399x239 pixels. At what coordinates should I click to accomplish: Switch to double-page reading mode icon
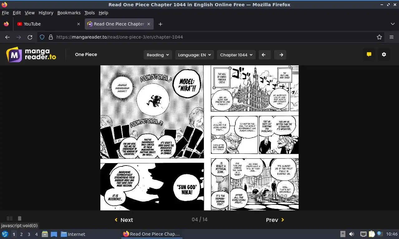click(x=10, y=218)
